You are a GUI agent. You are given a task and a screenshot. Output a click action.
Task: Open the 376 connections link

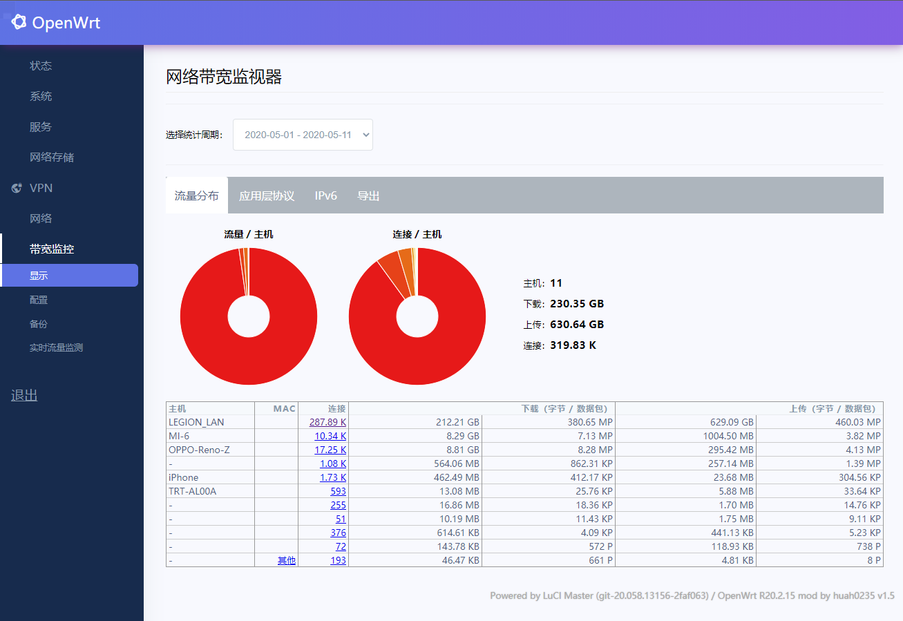[x=338, y=533]
